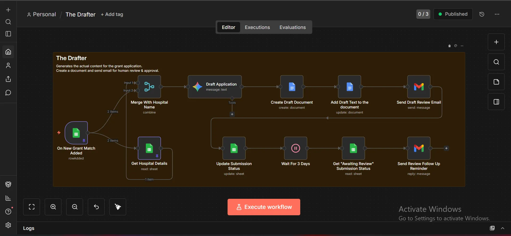The height and width of the screenshot is (236, 511).
Task: Add node after Send Review Follow Up Reminder
Action: click(x=446, y=148)
